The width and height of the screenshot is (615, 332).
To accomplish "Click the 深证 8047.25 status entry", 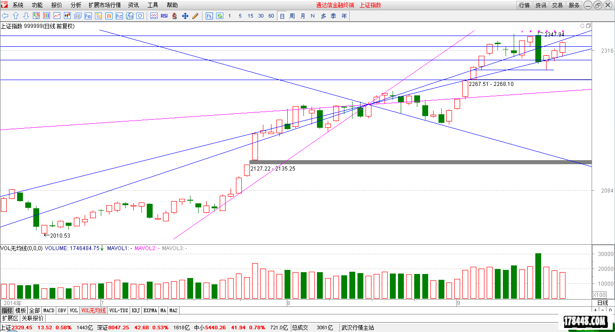I will coord(113,328).
